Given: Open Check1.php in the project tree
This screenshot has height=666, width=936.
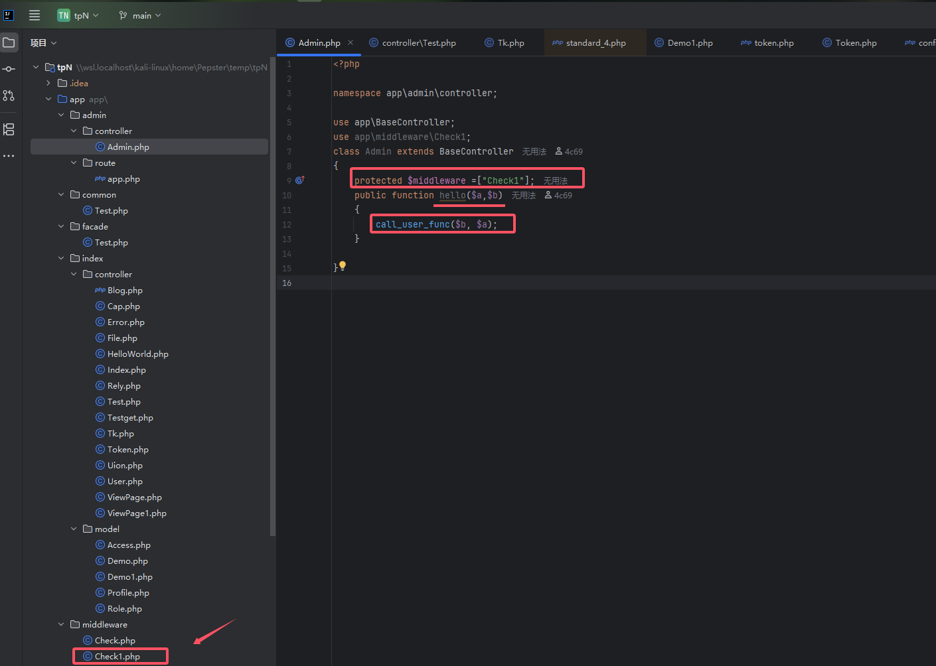Looking at the screenshot, I should click(117, 656).
